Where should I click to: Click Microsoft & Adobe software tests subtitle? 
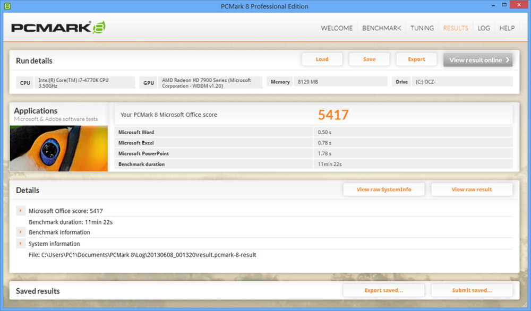[56, 119]
